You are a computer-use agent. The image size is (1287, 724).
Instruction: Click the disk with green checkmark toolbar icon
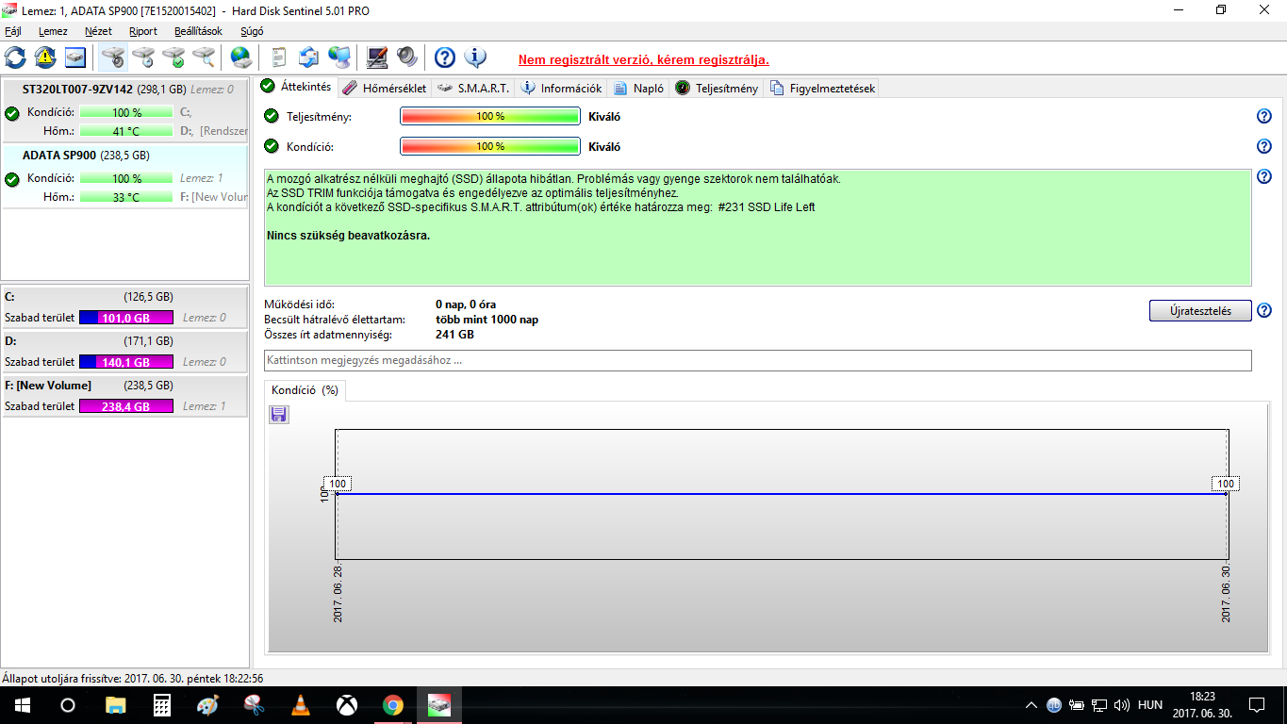click(173, 58)
